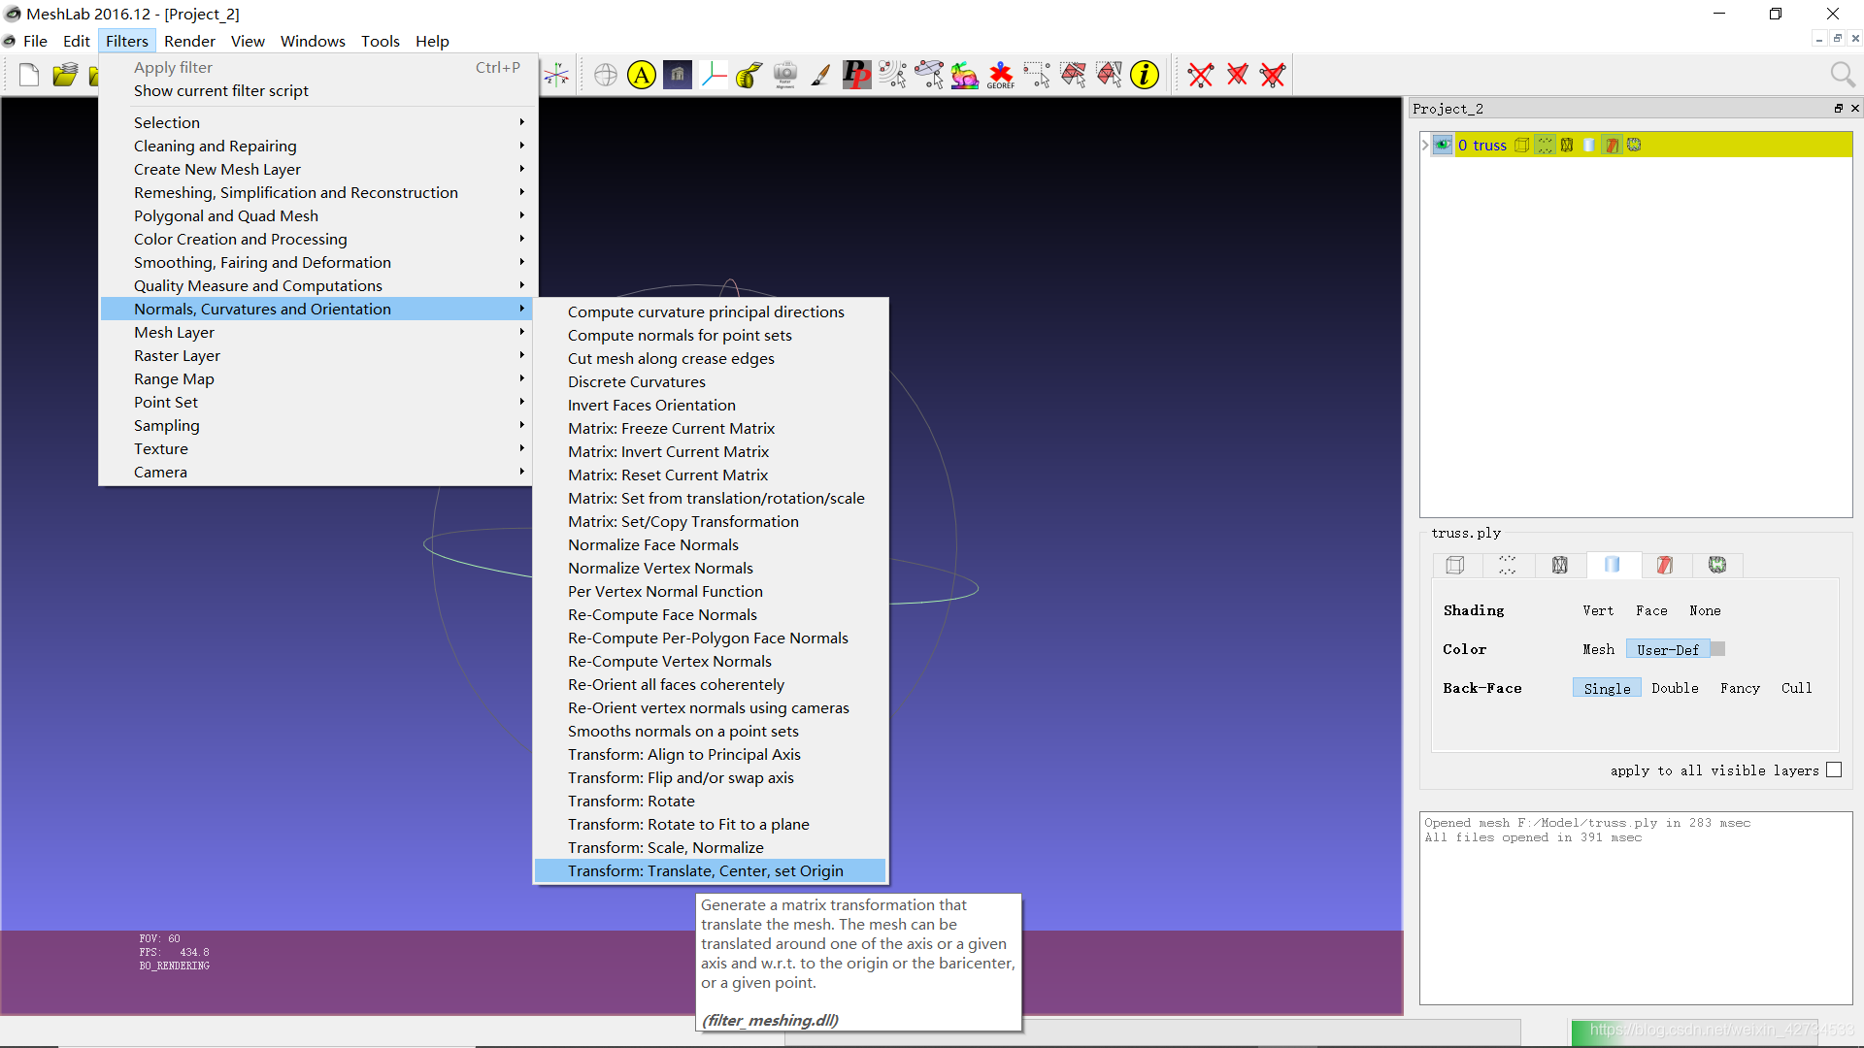Viewport: 1864px width, 1048px height.
Task: Choose Transform: Rotate from submenu
Action: click(x=631, y=801)
